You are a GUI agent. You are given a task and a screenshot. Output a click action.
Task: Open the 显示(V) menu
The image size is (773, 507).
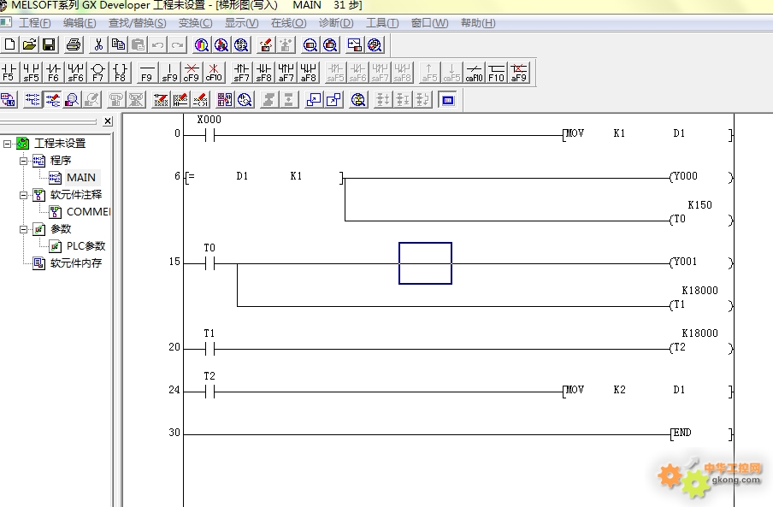point(241,23)
